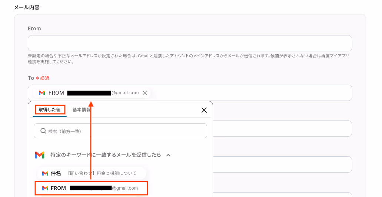Select the FROM gmail.com value in list
This screenshot has height=197, width=382.
coord(92,188)
